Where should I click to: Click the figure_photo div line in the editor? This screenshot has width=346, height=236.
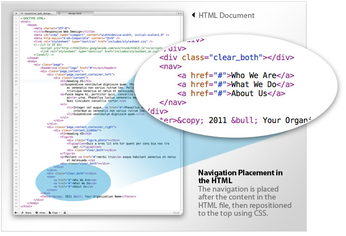pyautogui.click(x=93, y=140)
